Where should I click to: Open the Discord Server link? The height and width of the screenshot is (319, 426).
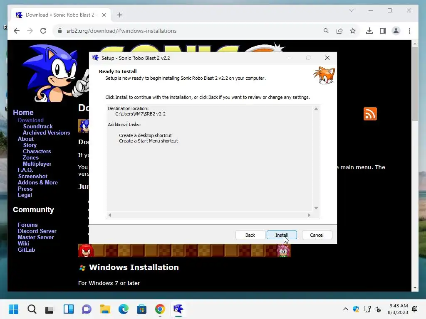coord(37,231)
